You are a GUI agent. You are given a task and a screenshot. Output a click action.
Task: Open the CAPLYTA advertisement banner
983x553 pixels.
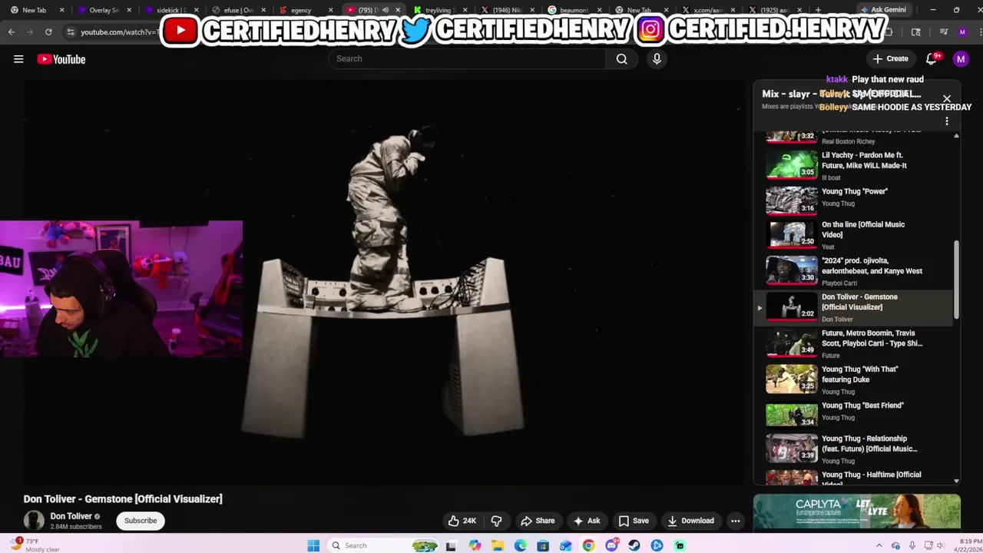pyautogui.click(x=856, y=512)
